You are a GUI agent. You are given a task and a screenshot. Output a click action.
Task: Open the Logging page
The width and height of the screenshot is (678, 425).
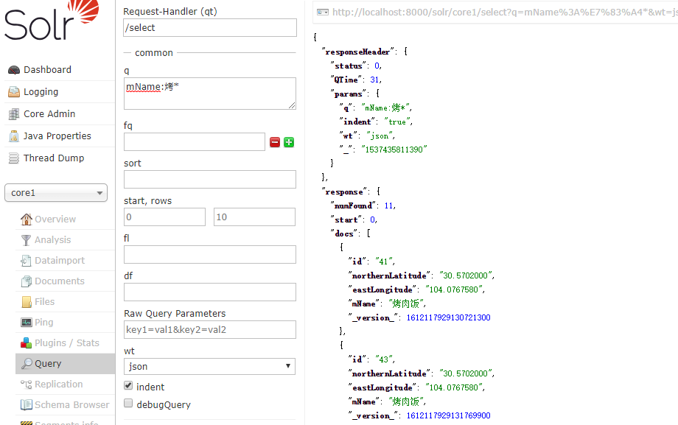pyautogui.click(x=41, y=91)
